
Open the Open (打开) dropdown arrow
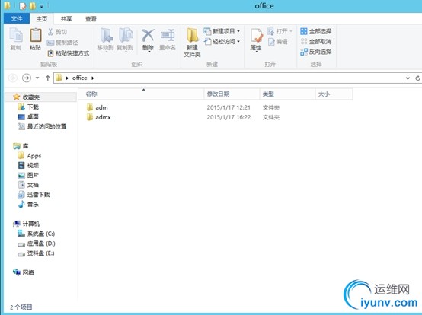click(x=291, y=31)
